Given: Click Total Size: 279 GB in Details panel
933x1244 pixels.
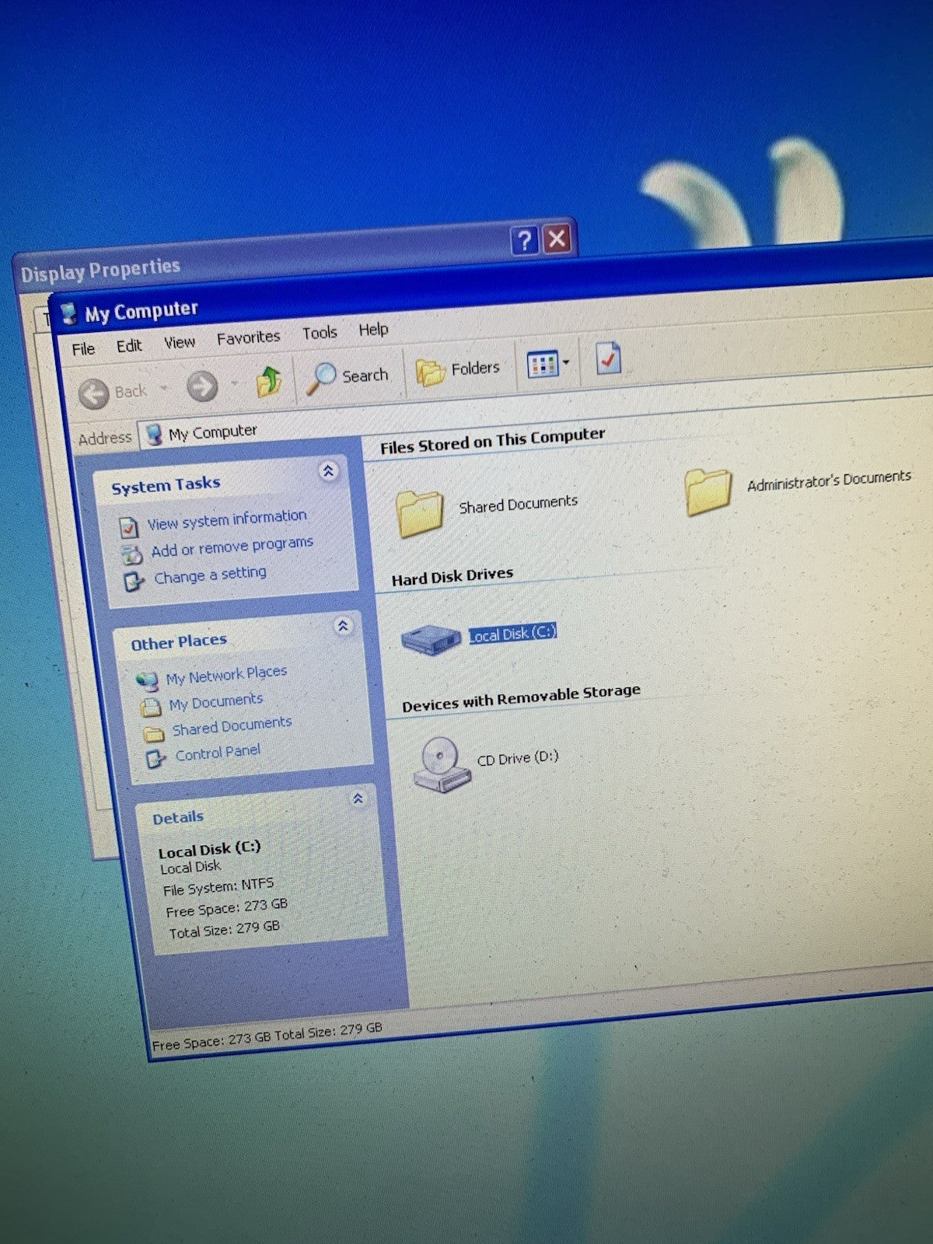Looking at the screenshot, I should click(x=225, y=929).
